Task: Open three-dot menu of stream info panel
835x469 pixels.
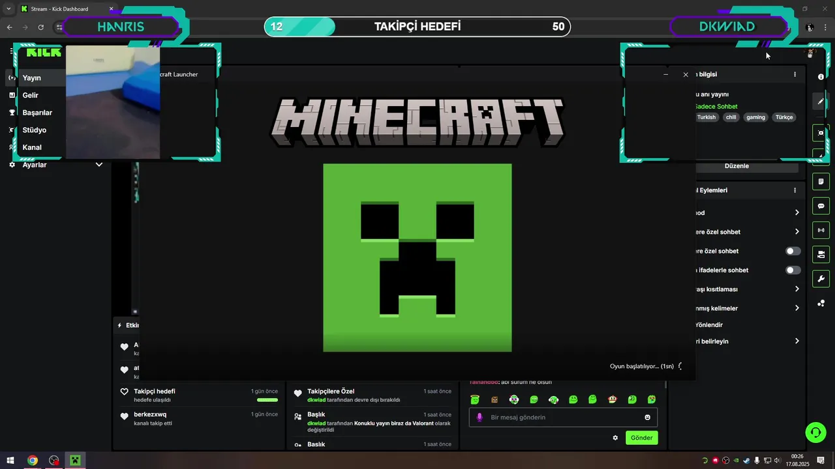Action: click(795, 74)
